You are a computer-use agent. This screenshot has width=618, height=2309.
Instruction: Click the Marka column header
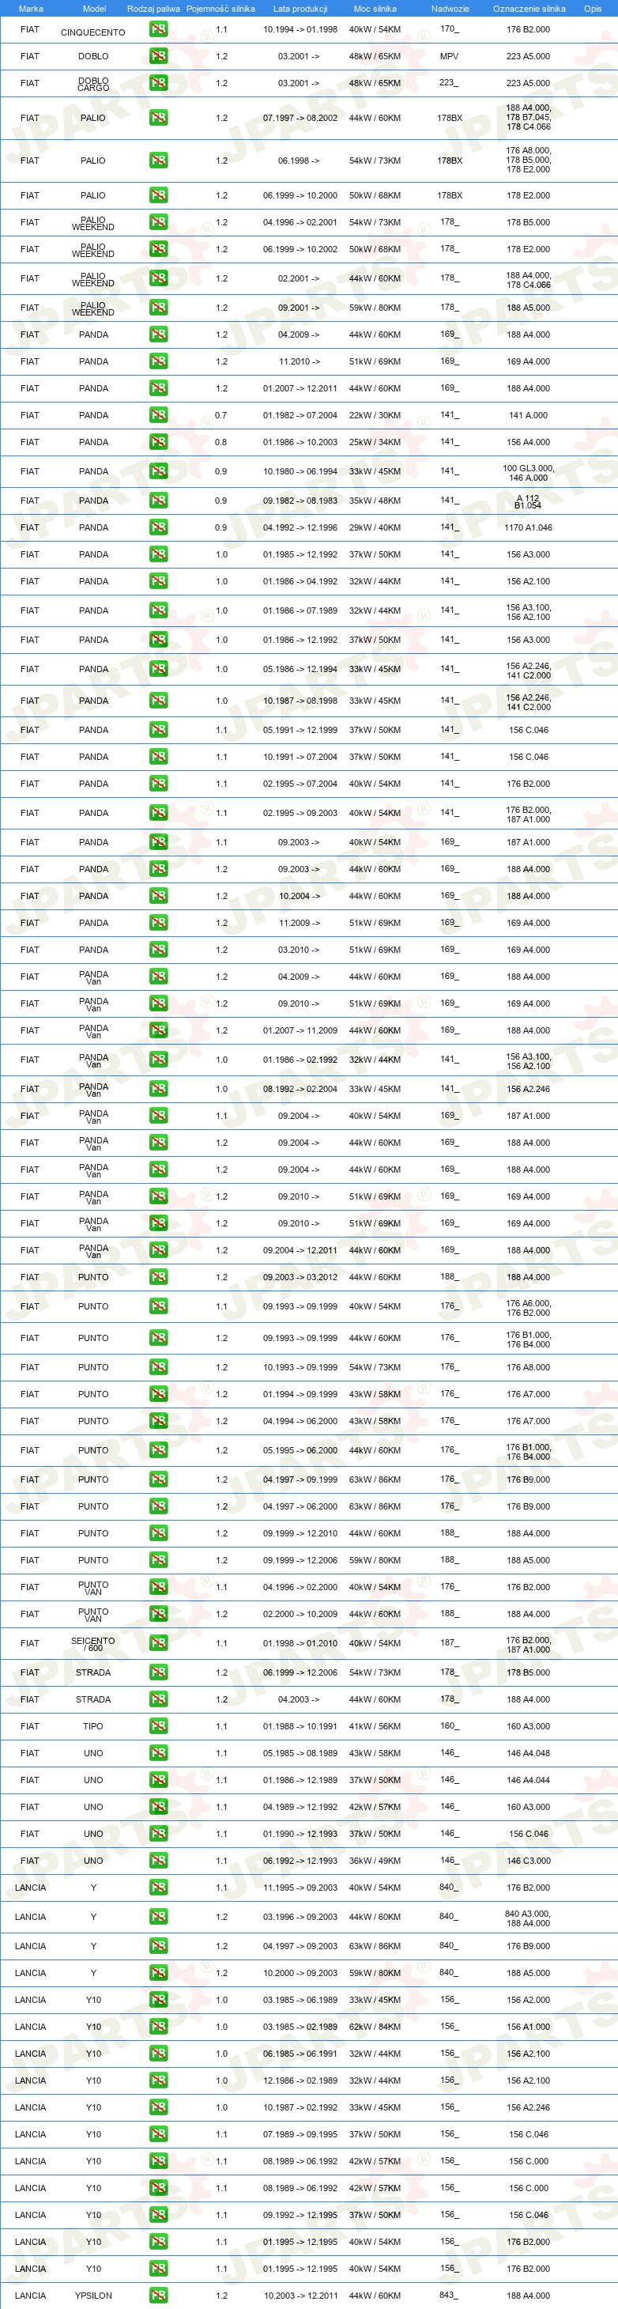coord(31,8)
